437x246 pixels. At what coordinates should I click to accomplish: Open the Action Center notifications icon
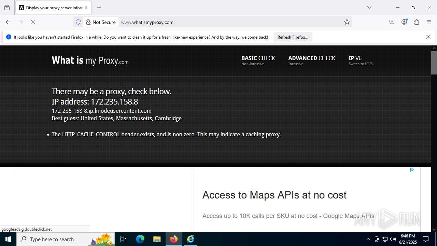coord(426,239)
